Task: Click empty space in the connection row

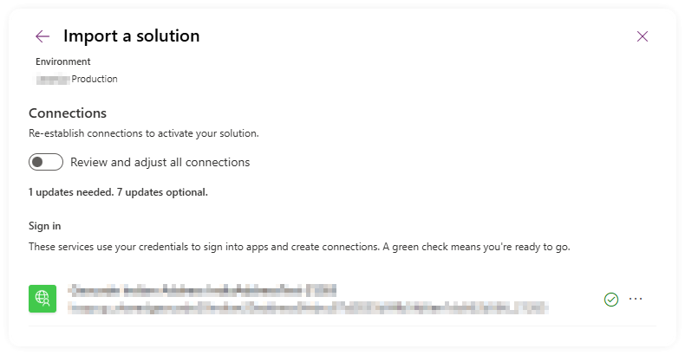Action: point(575,300)
